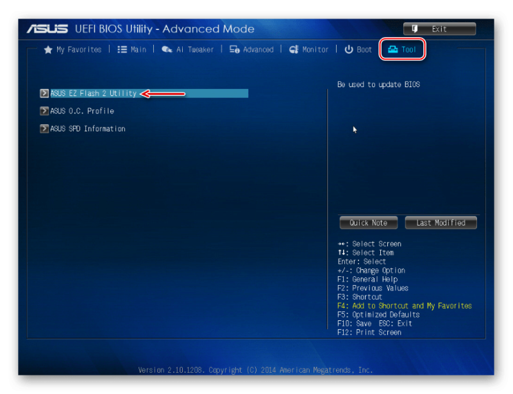Expand the ASUS EZ Flash 2 Utility arrow
The width and height of the screenshot is (513, 394).
click(44, 94)
